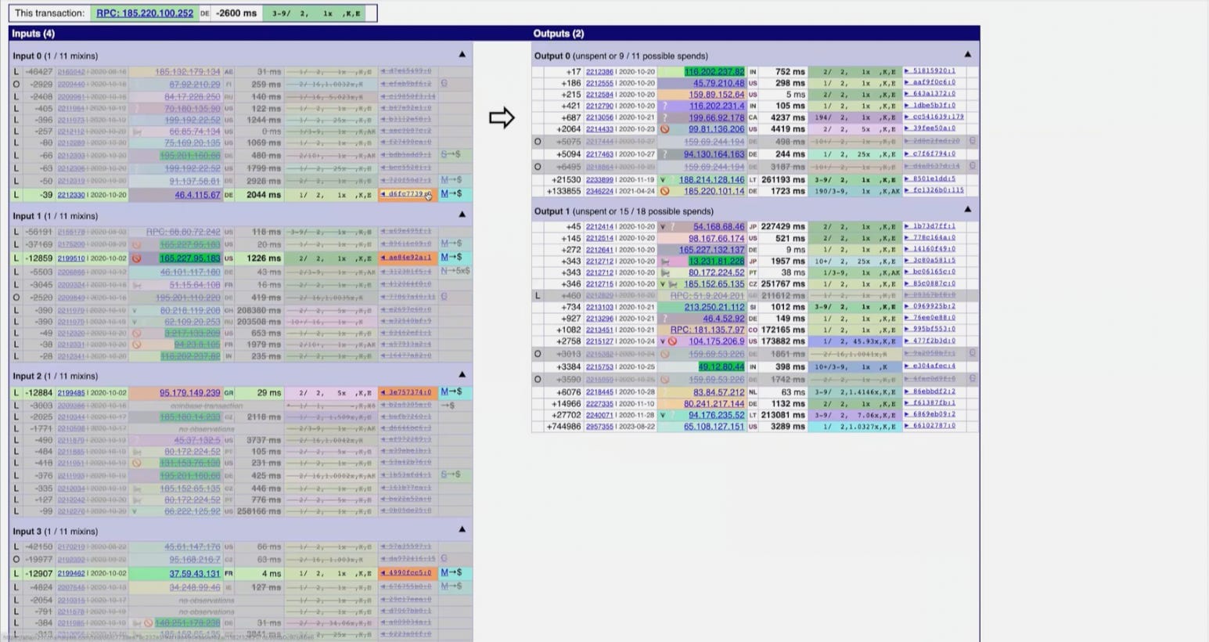Image resolution: width=1209 pixels, height=642 pixels.
Task: Click the M→$ marker on the 95.179.149.239 row
Action: 451,392
